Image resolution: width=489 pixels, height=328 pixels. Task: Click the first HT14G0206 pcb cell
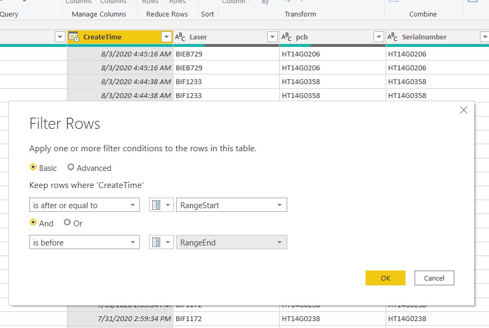(x=333, y=54)
